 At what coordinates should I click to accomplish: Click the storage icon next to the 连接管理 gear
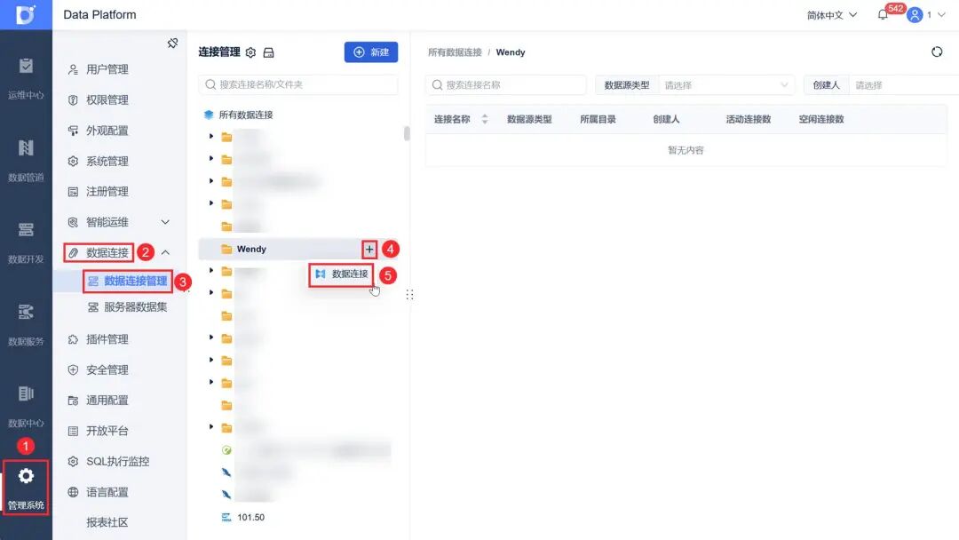click(x=268, y=52)
